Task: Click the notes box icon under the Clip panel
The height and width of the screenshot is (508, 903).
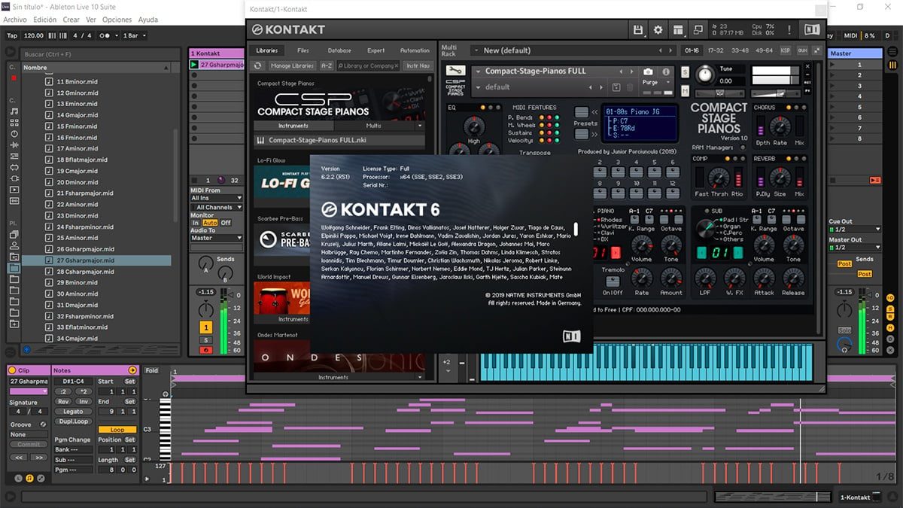Action: point(29,478)
